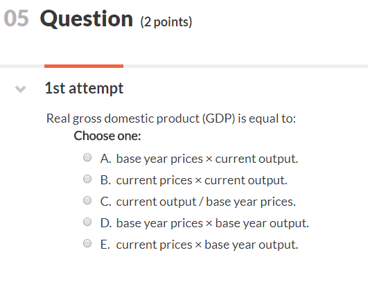Select option D radio button
Image resolution: width=368 pixels, height=300 pixels.
tap(87, 222)
